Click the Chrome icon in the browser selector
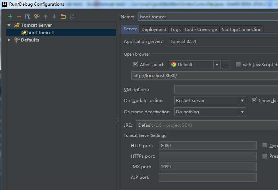This screenshot has height=190, width=278. tap(174, 64)
